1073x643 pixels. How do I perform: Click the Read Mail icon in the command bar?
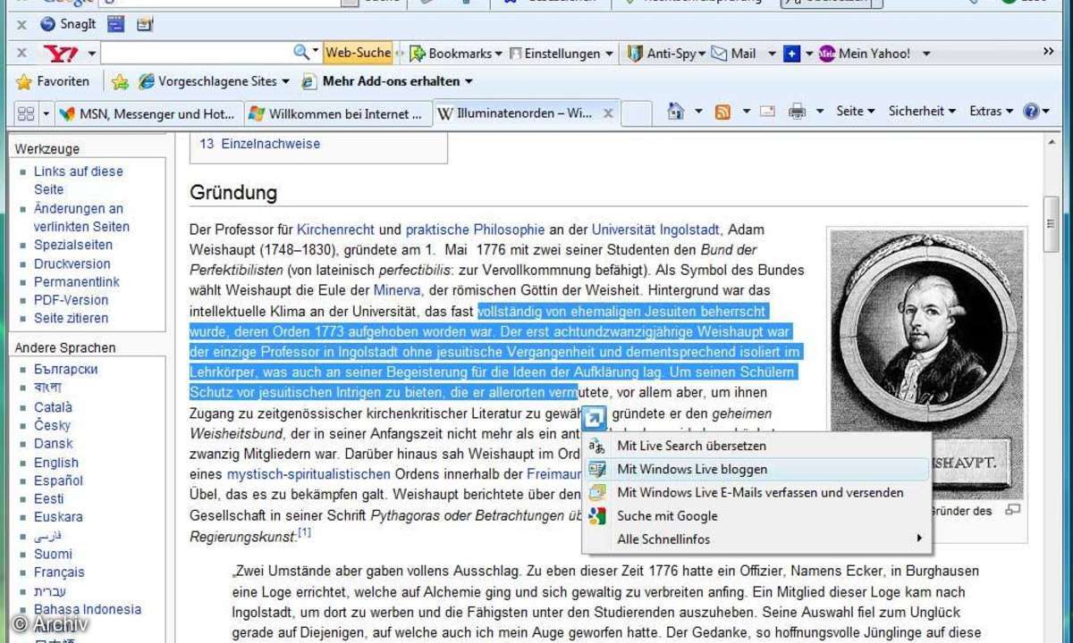tap(767, 112)
